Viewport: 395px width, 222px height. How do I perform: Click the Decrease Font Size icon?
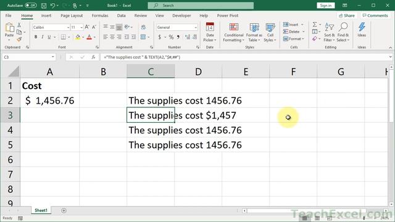click(x=94, y=27)
